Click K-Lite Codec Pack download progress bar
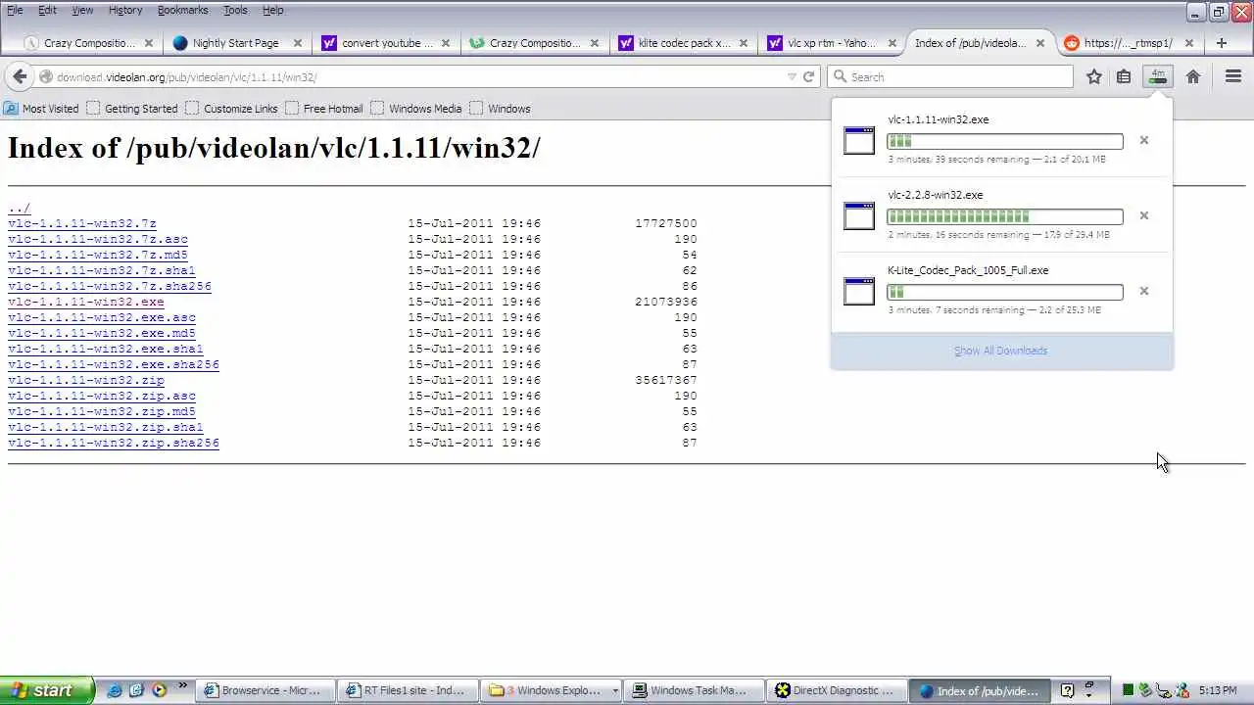Screen dimensions: 1254x705 point(1005,292)
